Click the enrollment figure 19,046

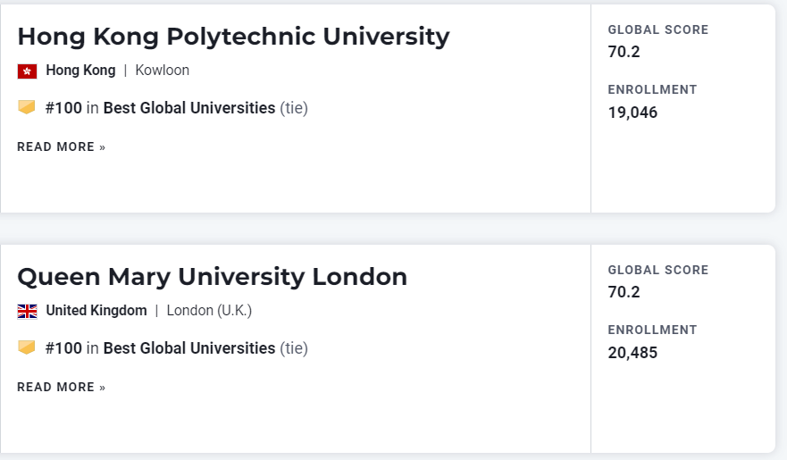click(x=632, y=113)
